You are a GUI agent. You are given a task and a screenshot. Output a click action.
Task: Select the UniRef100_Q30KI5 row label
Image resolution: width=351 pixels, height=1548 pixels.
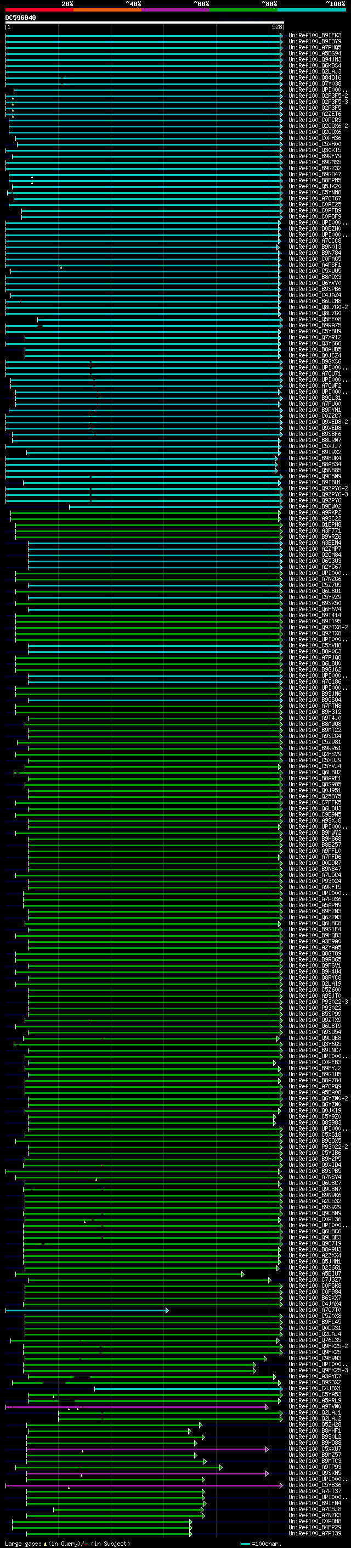[x=314, y=150]
